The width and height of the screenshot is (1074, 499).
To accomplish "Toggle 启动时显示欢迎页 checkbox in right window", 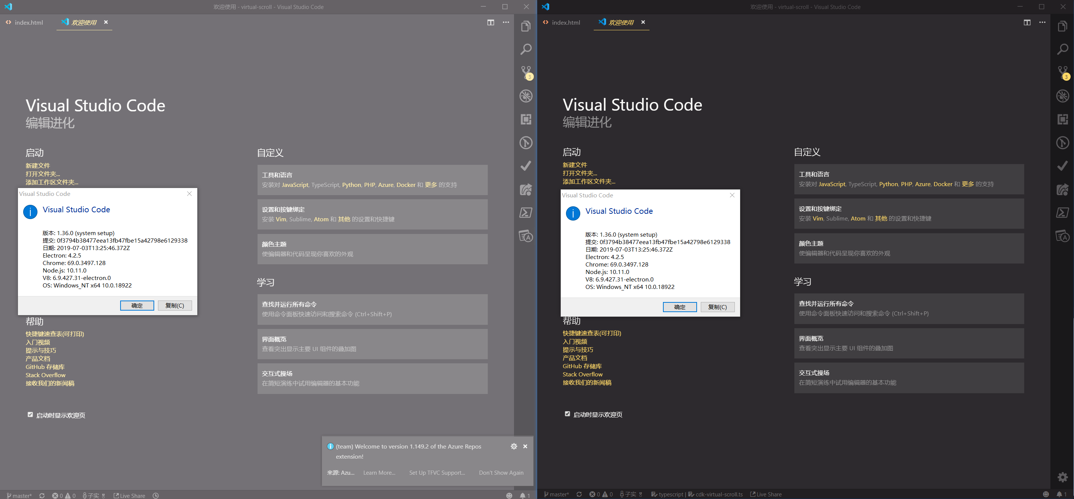I will point(567,414).
